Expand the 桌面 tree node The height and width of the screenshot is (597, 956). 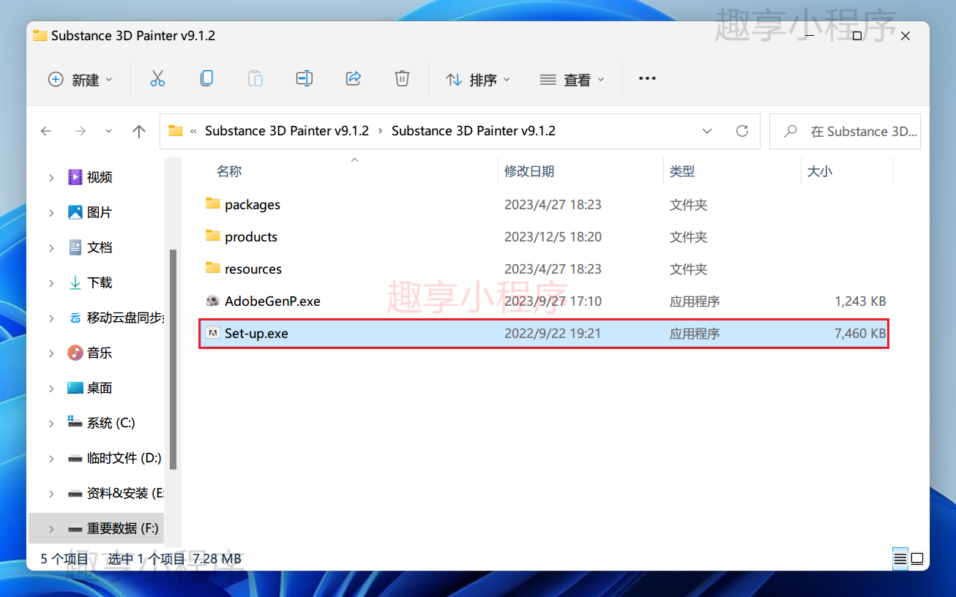[x=51, y=388]
